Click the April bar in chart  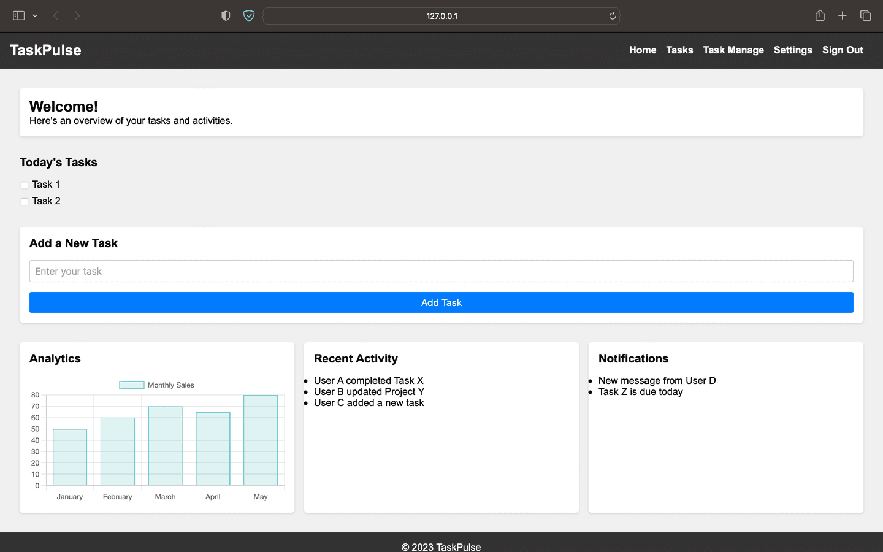pos(213,449)
